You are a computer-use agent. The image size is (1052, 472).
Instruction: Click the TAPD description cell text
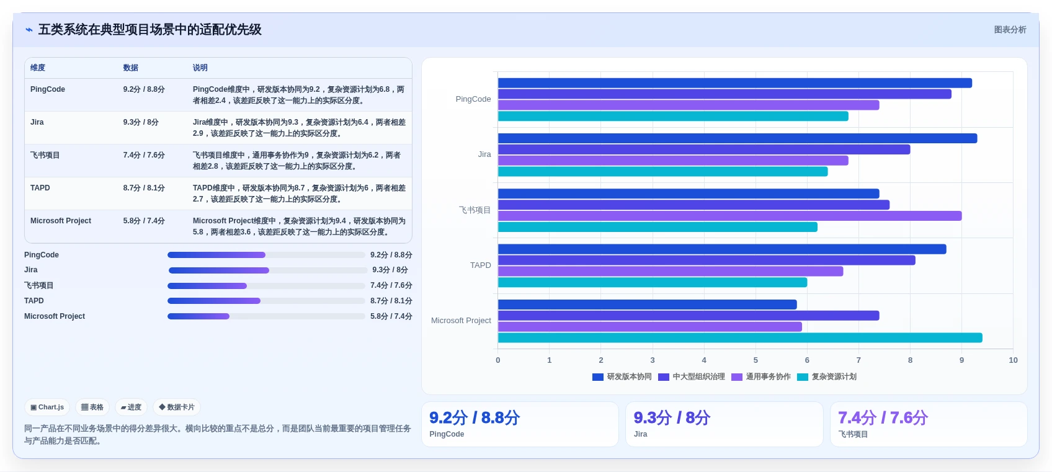point(299,194)
